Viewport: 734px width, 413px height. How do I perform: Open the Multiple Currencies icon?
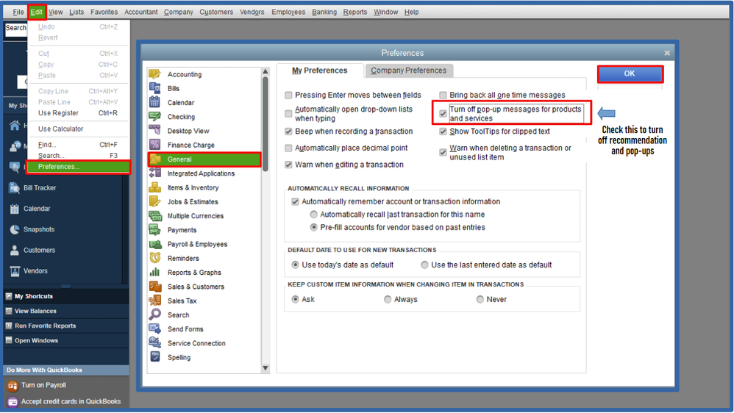(155, 215)
